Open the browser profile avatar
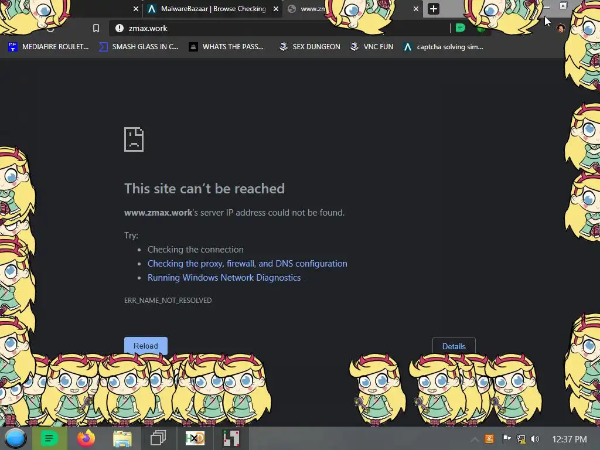Viewport: 600px width, 450px height. (x=561, y=28)
